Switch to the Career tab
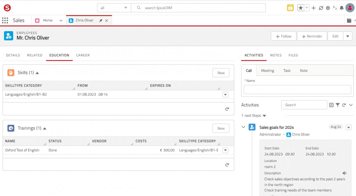356x196 pixels. point(83,55)
